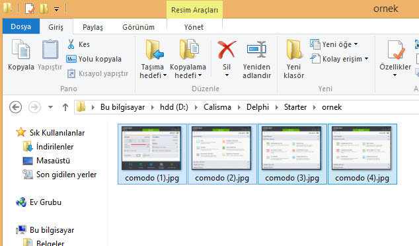Click the Yolu kopyala icon

coord(71,59)
